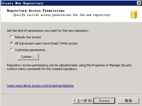The height and width of the screenshot is (106, 142).
Task: Go back using the 上一步(B) button
Action: [x=83, y=101]
